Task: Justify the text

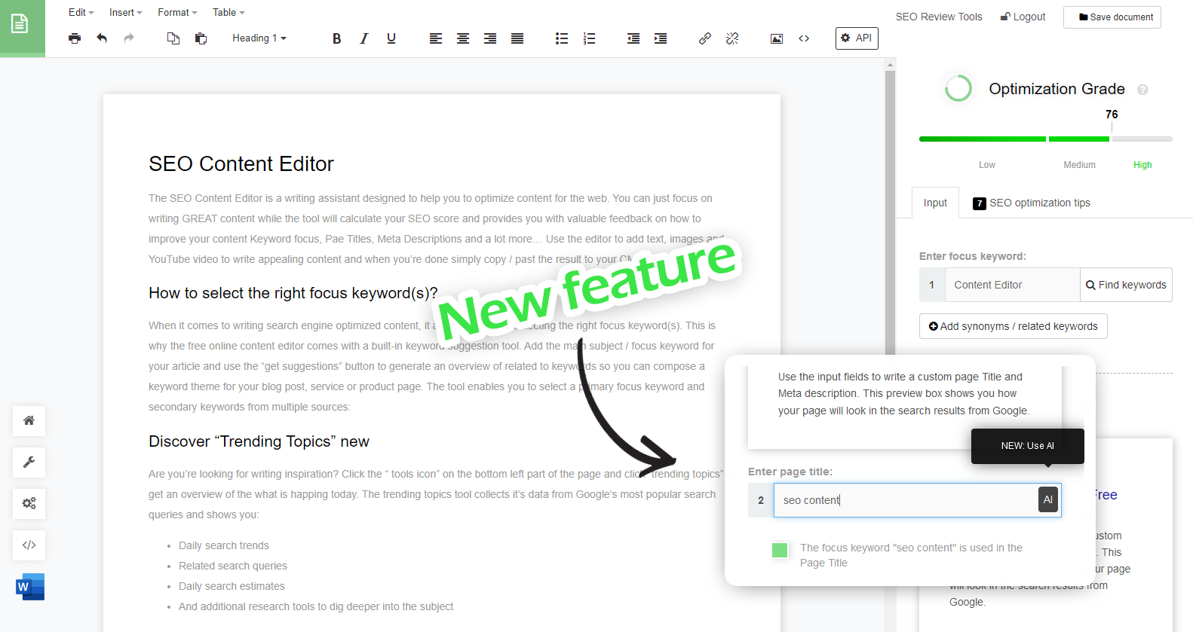Action: 517,38
